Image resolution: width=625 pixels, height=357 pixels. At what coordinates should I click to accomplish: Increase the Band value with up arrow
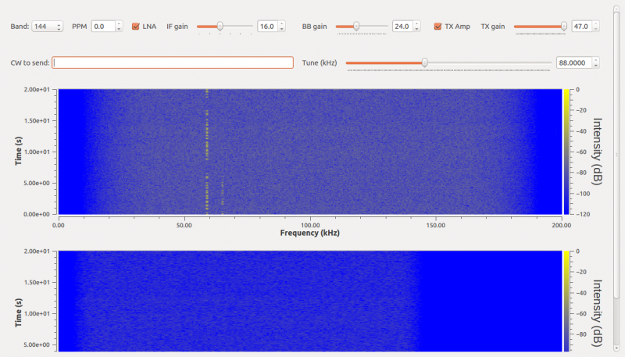coord(59,24)
